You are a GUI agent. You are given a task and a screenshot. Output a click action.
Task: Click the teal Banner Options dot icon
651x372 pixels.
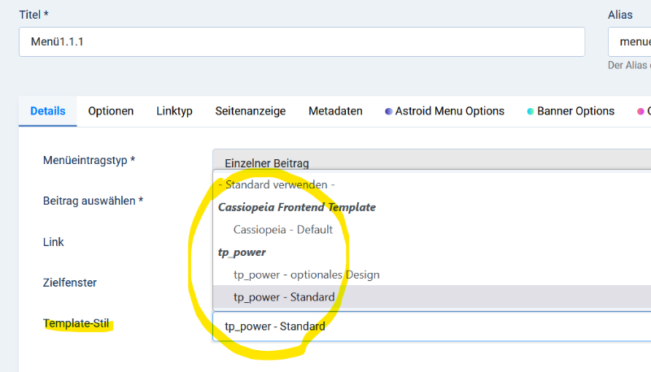(531, 111)
